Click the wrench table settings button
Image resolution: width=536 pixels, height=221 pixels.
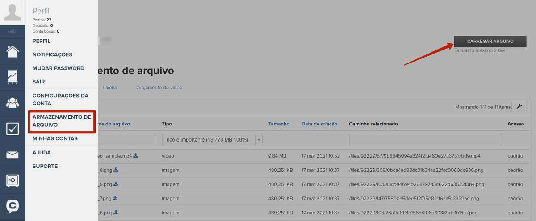(x=519, y=107)
